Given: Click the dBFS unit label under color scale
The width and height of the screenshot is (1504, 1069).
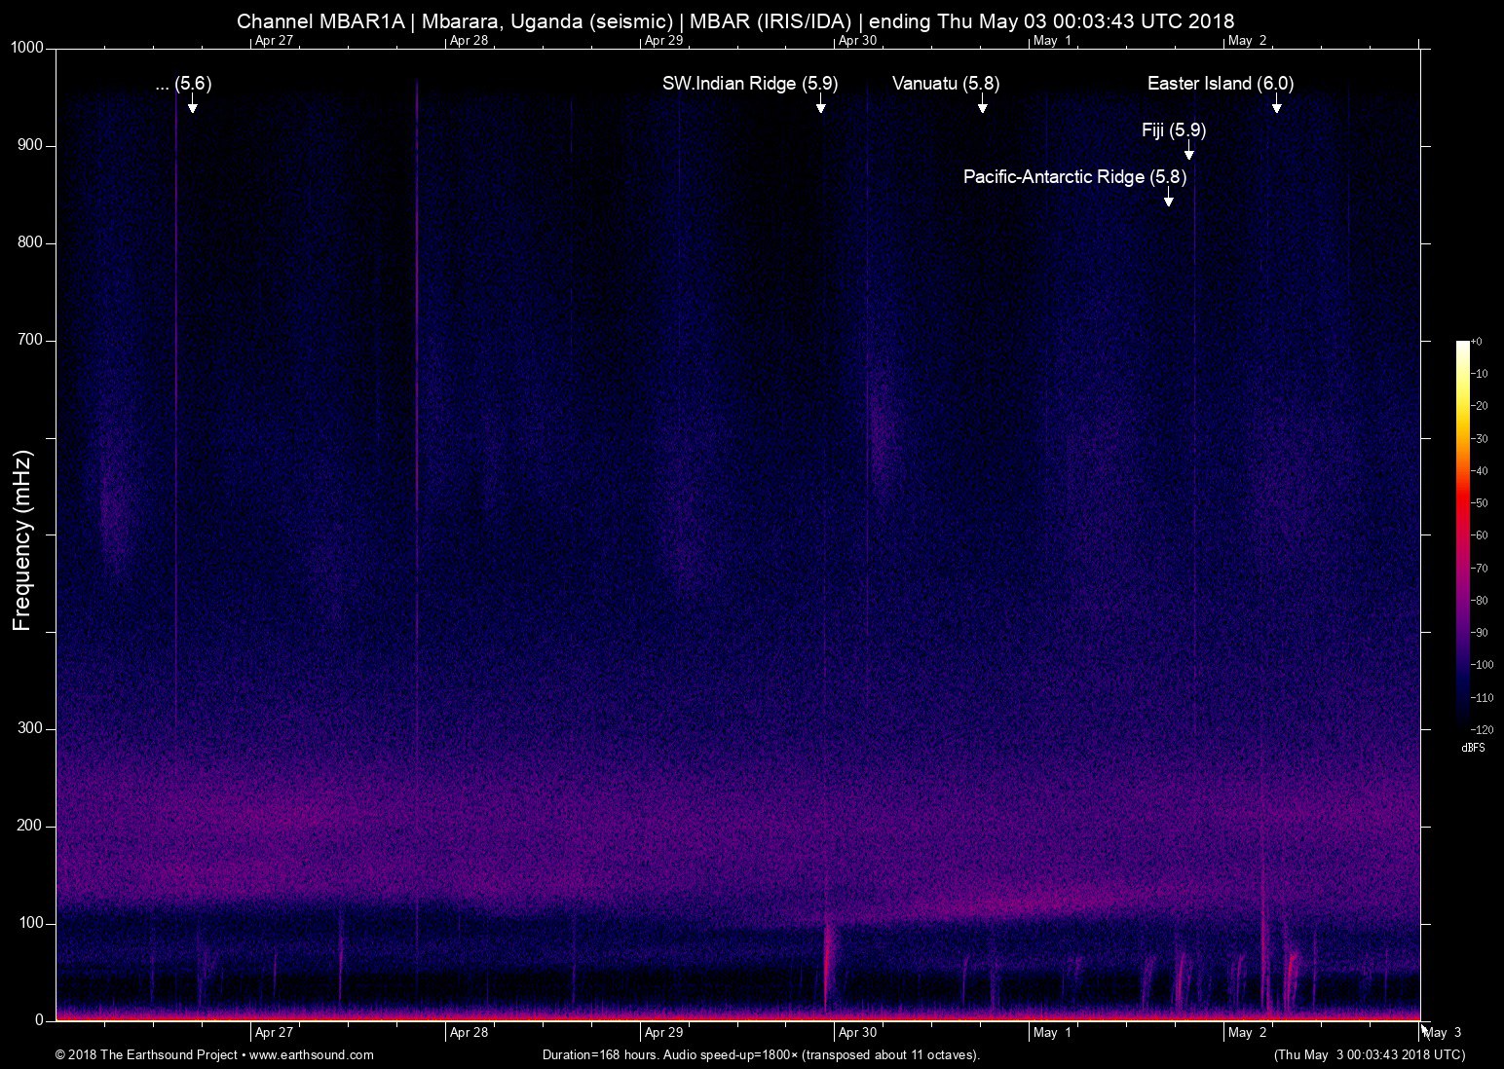Looking at the screenshot, I should click(x=1473, y=748).
